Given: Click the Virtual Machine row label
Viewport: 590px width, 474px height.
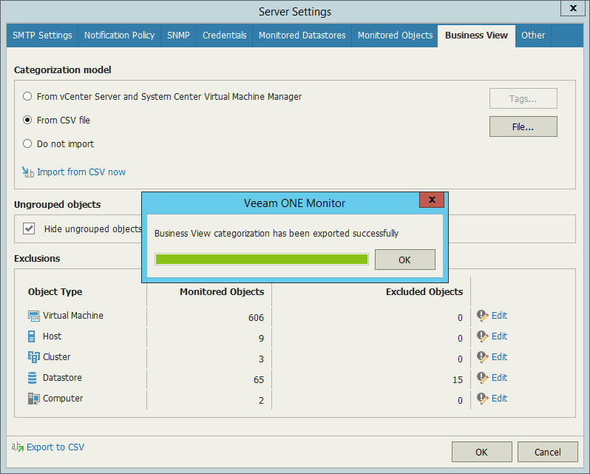Looking at the screenshot, I should 73,316.
